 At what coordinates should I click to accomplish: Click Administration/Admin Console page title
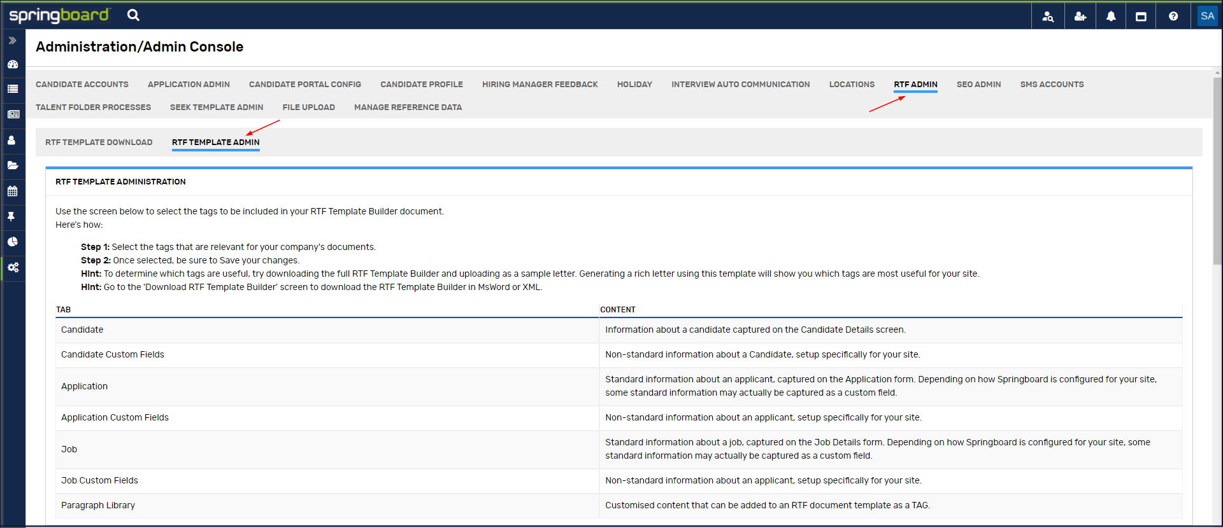[x=139, y=46]
